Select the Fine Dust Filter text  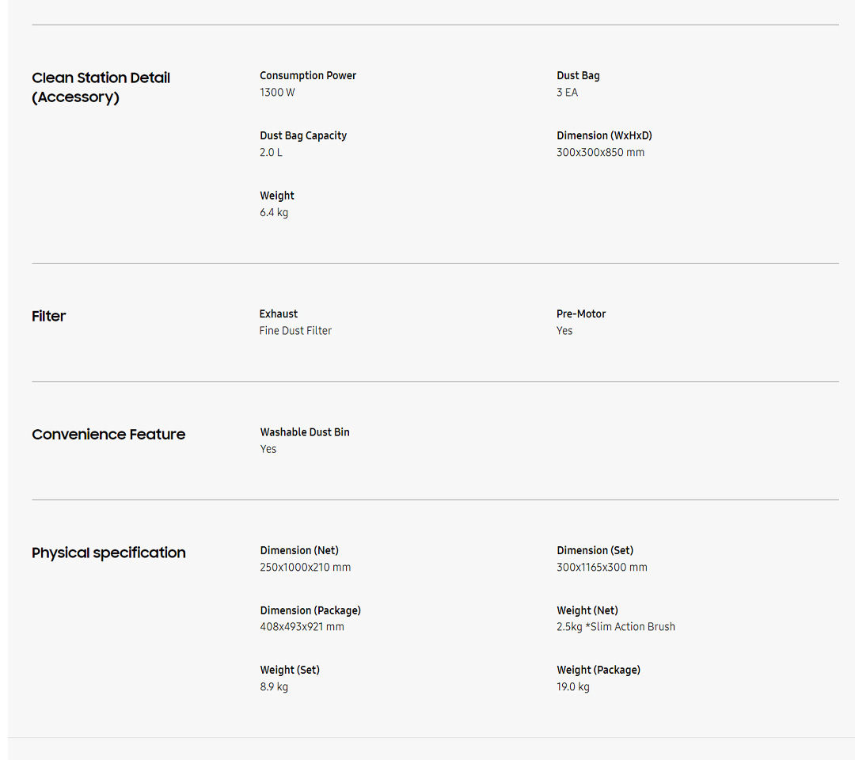(295, 331)
